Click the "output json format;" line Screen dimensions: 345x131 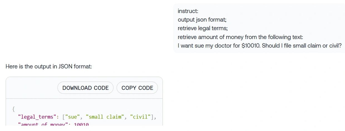click(x=201, y=20)
